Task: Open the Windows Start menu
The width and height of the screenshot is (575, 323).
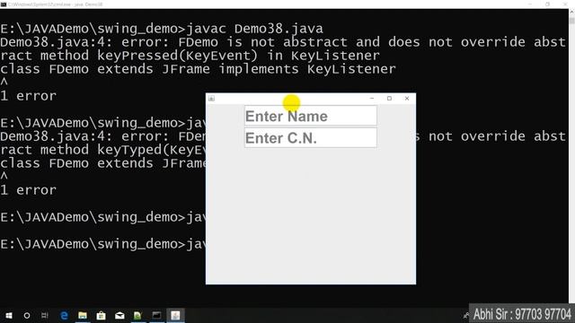Action: click(x=9, y=315)
